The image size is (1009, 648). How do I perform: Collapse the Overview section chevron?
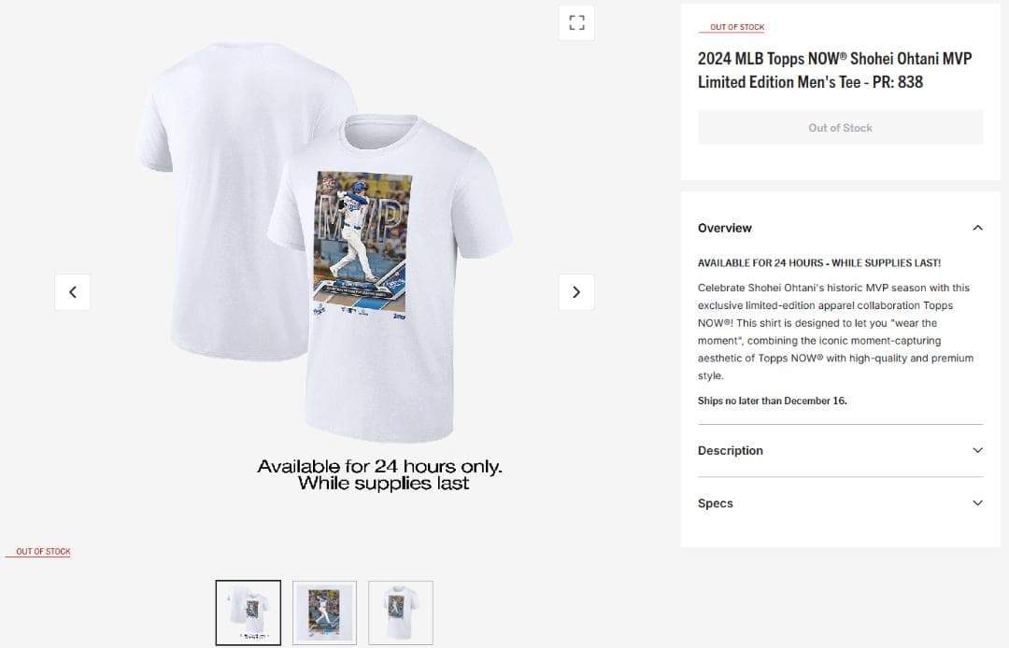click(977, 228)
